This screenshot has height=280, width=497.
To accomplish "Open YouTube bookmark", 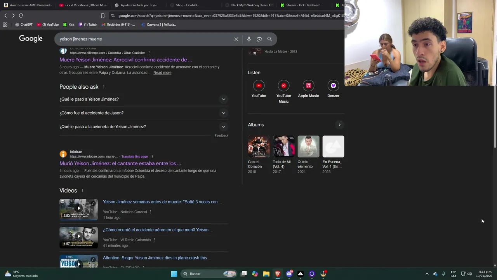I will click(48, 24).
